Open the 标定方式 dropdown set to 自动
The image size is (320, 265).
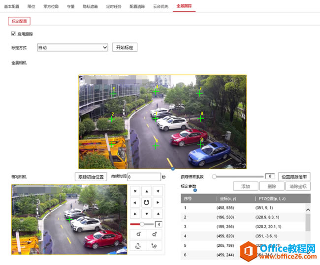tap(72, 48)
